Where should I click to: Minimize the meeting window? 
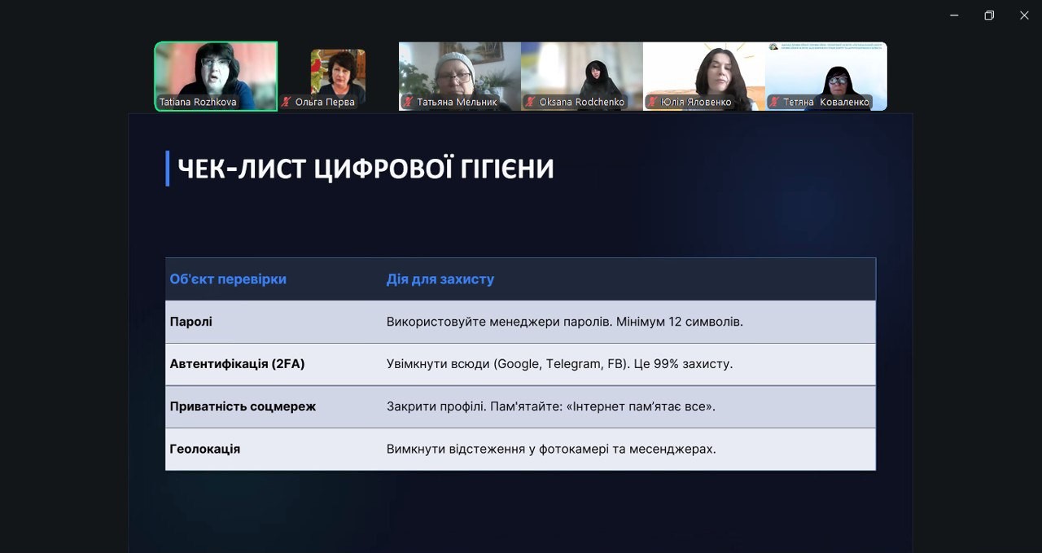click(x=954, y=15)
